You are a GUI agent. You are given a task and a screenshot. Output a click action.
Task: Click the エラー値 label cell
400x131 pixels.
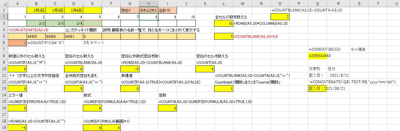(17, 95)
